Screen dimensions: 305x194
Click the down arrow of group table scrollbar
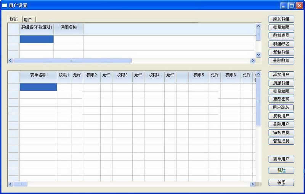[258, 55]
